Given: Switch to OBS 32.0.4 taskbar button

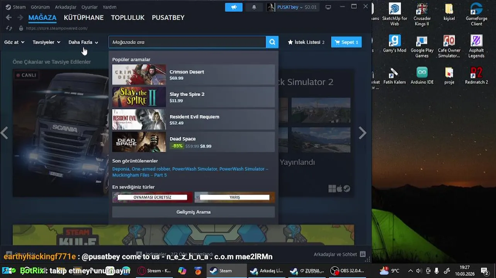Looking at the screenshot, I should point(347,271).
